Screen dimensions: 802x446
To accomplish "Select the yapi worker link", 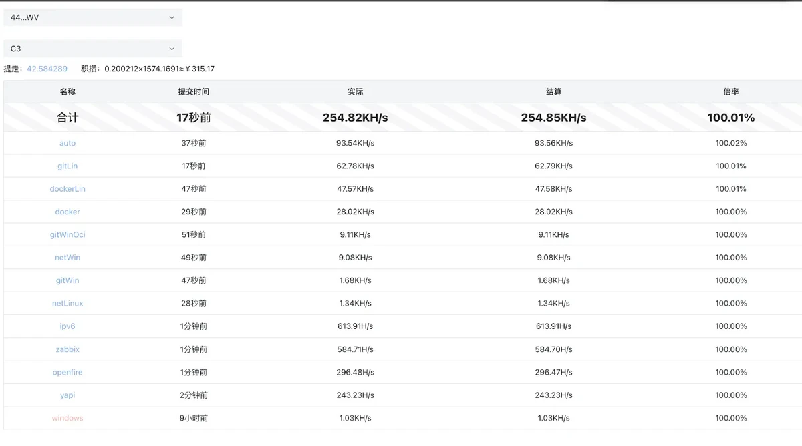I will point(68,395).
